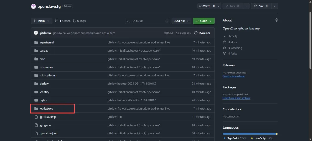Screen dimensions: 312x141
Task: Expand the Add file dropdown
Action: pos(181,21)
